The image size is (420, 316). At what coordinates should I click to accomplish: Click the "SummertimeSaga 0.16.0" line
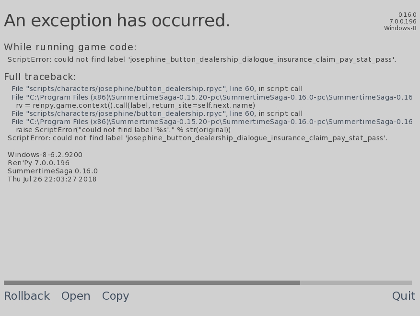click(x=53, y=171)
